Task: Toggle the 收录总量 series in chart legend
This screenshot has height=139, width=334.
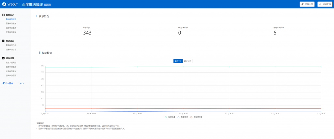Action: tap(170, 117)
